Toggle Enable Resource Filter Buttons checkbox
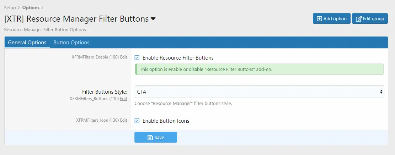Screen dimensions: 395x155 point(137,58)
